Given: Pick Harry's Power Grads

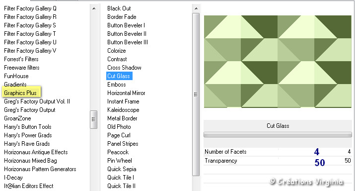Looking at the screenshot, I should click(x=28, y=135).
